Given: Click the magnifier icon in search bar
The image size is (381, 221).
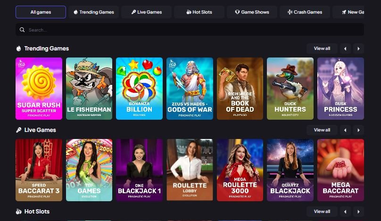Looking at the screenshot, I should [22, 30].
